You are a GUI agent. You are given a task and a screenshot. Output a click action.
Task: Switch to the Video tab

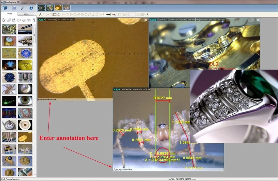26,14
